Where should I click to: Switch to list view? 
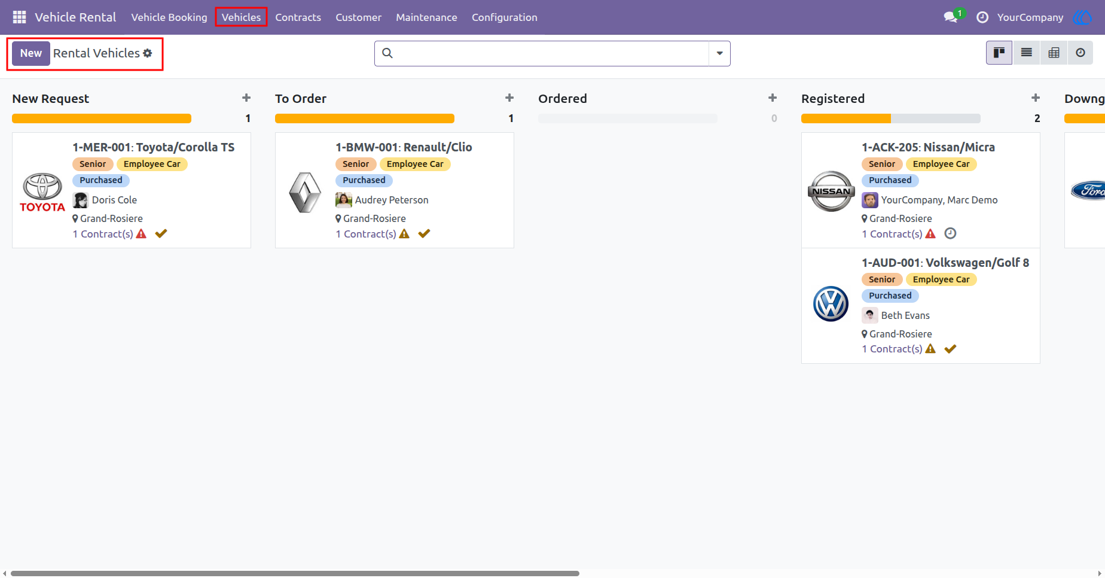(1027, 53)
